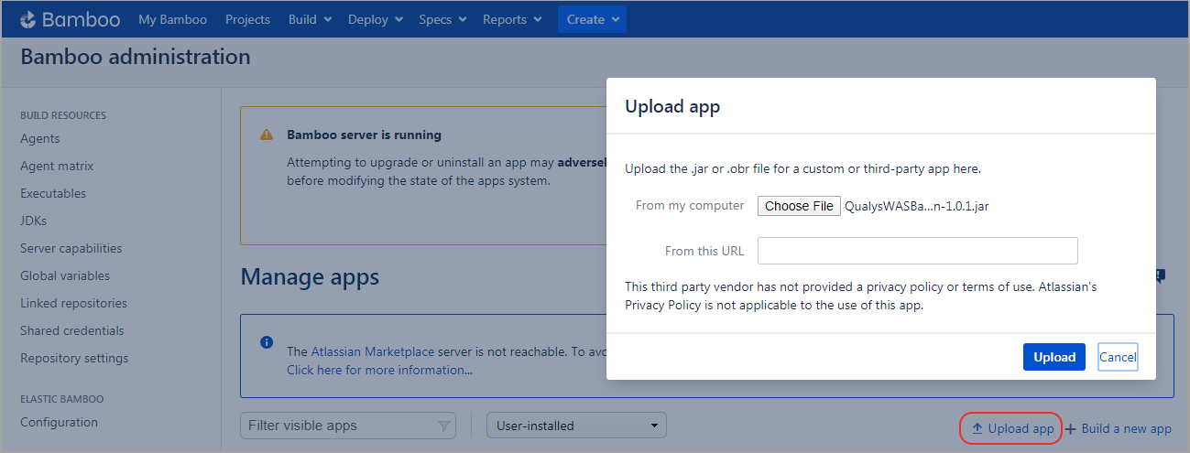This screenshot has width=1190, height=453.
Task: Open the Atlassian Marketplace link
Action: click(371, 351)
